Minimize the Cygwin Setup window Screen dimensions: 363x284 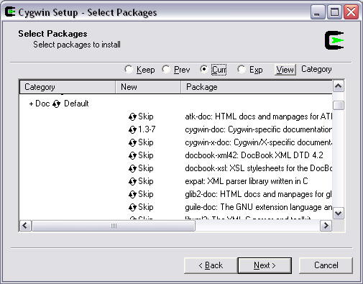pyautogui.click(x=318, y=12)
